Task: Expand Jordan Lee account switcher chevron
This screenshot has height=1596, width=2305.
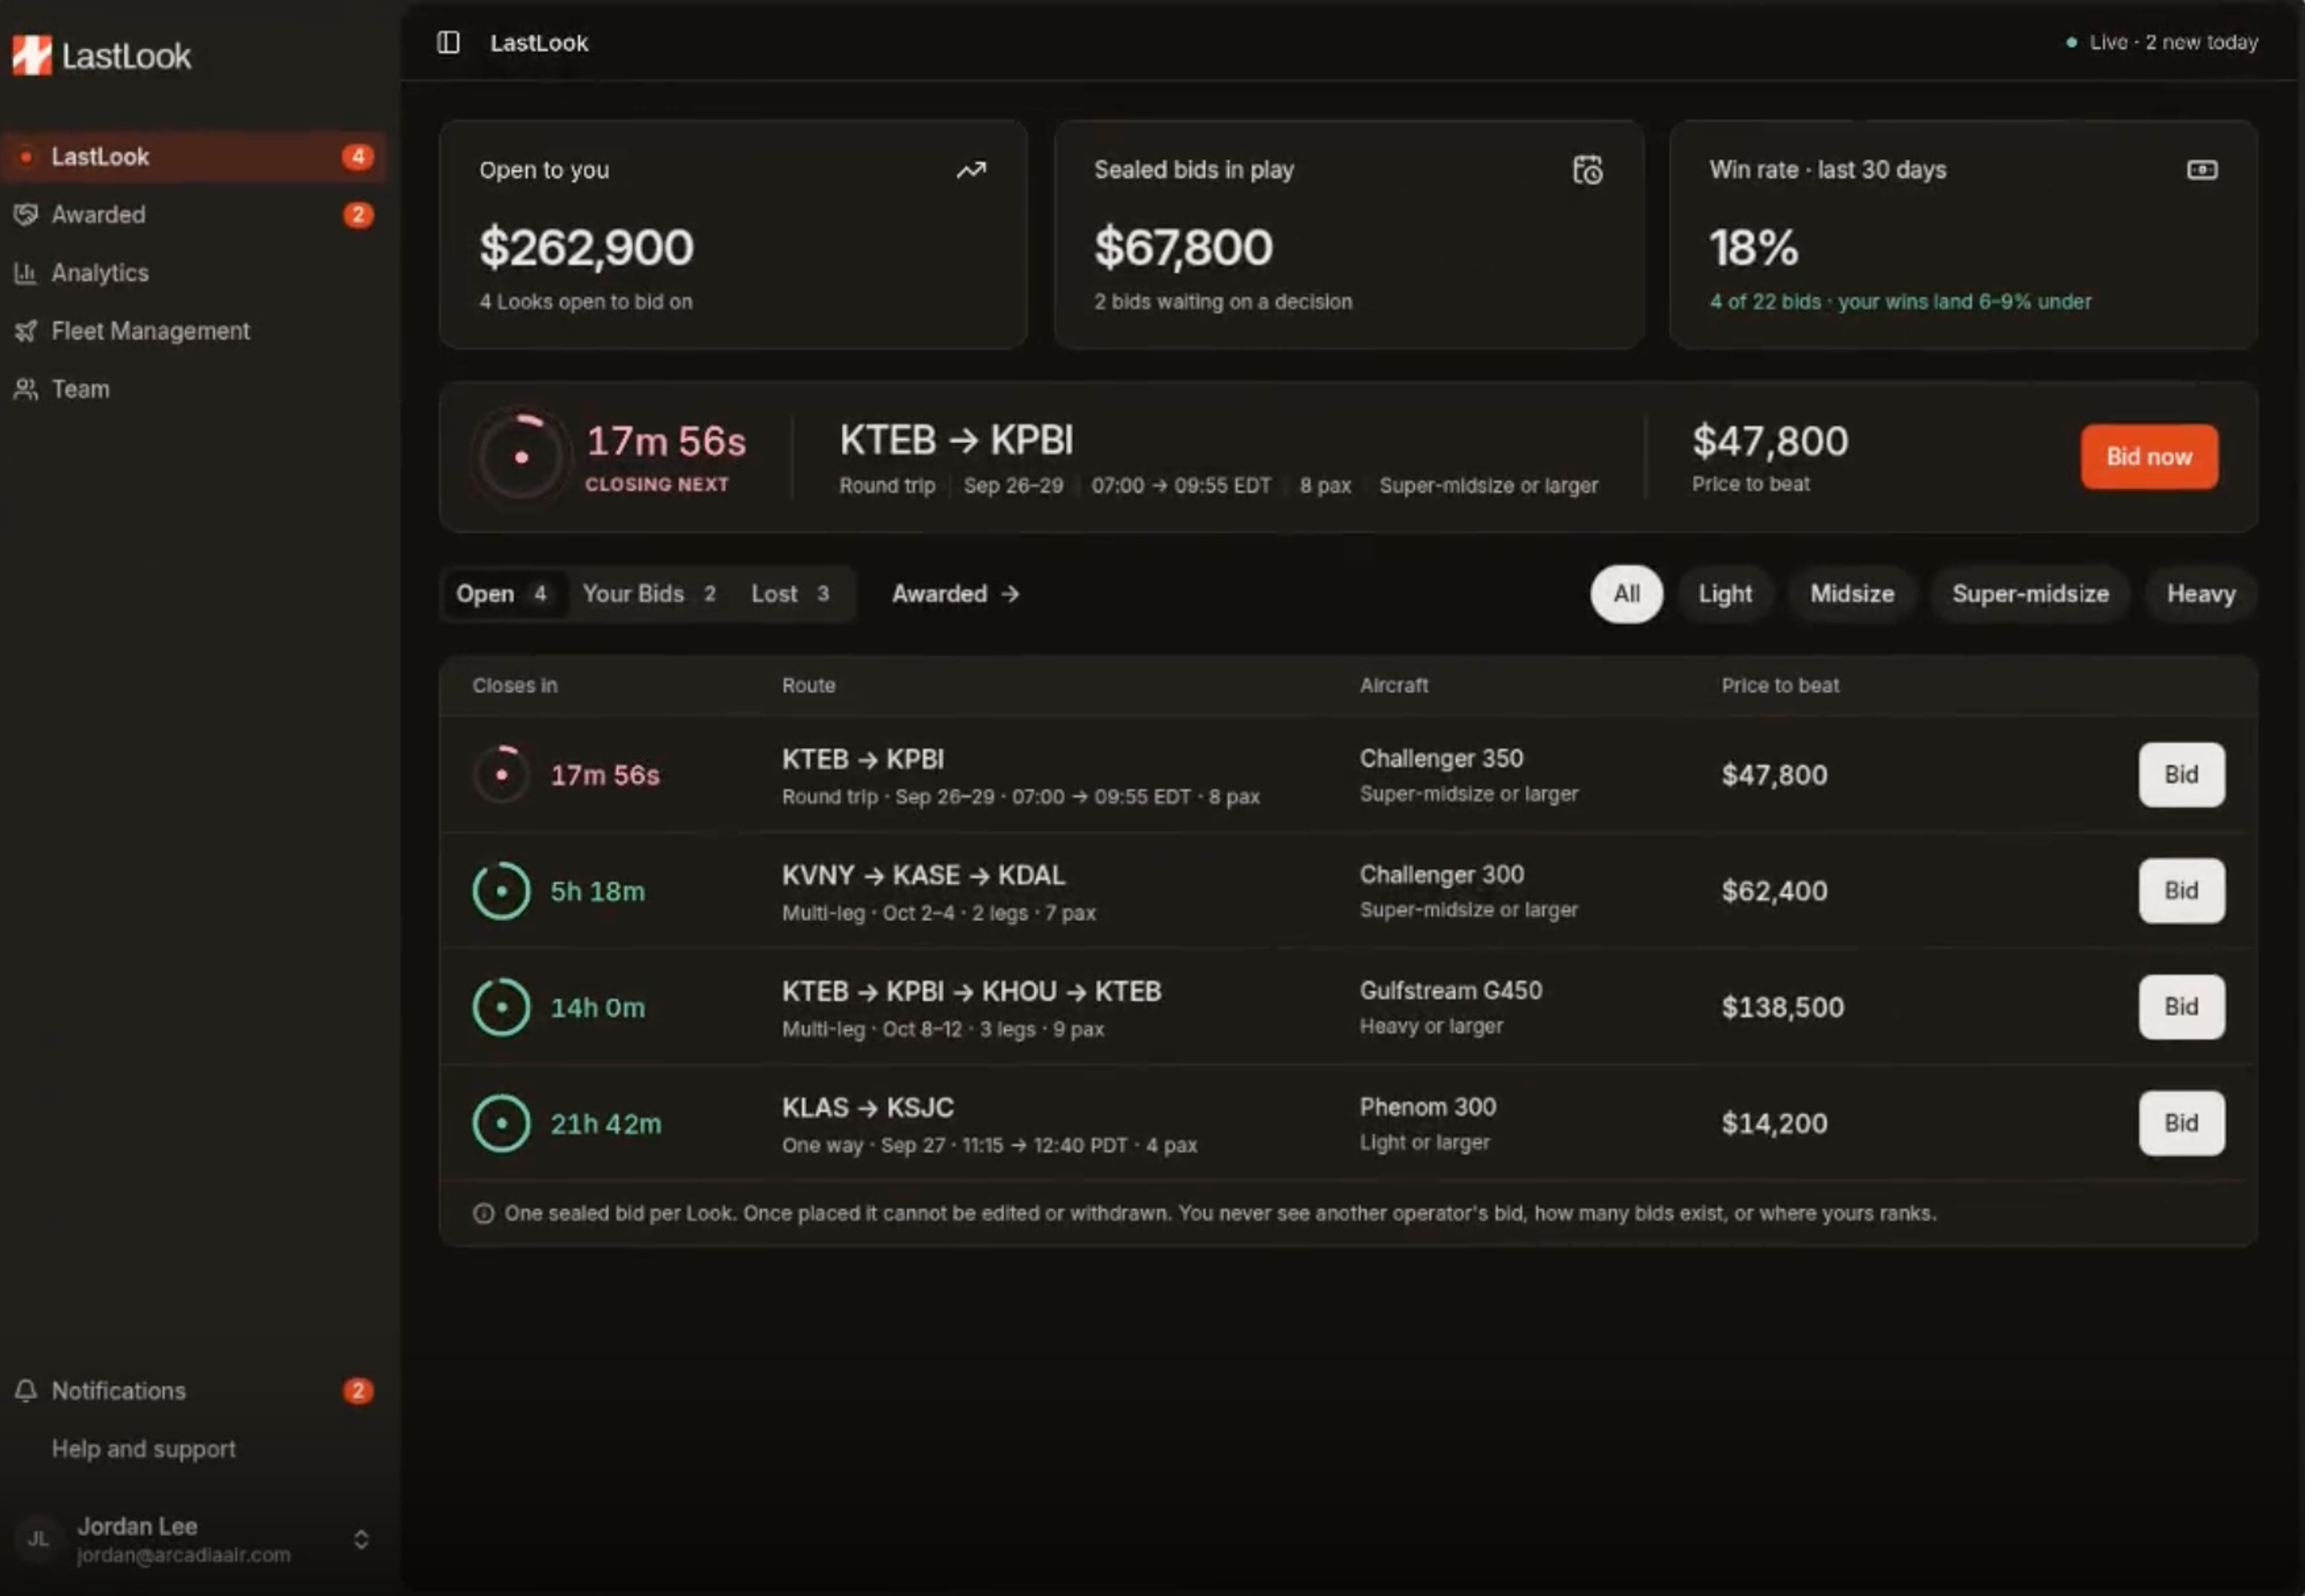Action: [361, 1538]
